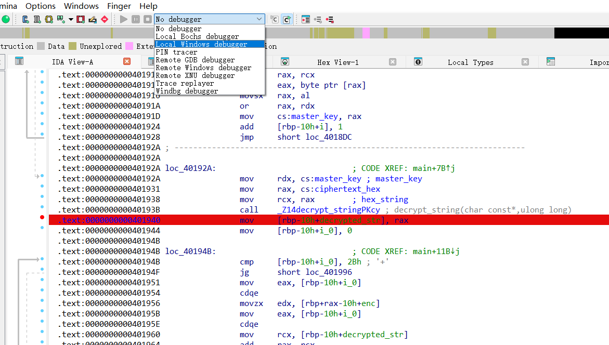Viewport: 609px width, 345px height.
Task: Select the PIN tracer debugger option
Action: tap(177, 51)
